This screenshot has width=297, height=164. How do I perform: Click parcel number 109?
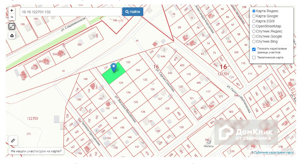tap(236, 52)
